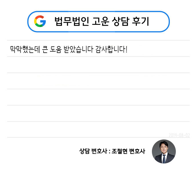This screenshot has width=196, height=176.
Task: Click the empty line directly below the review
Action: tap(98, 65)
